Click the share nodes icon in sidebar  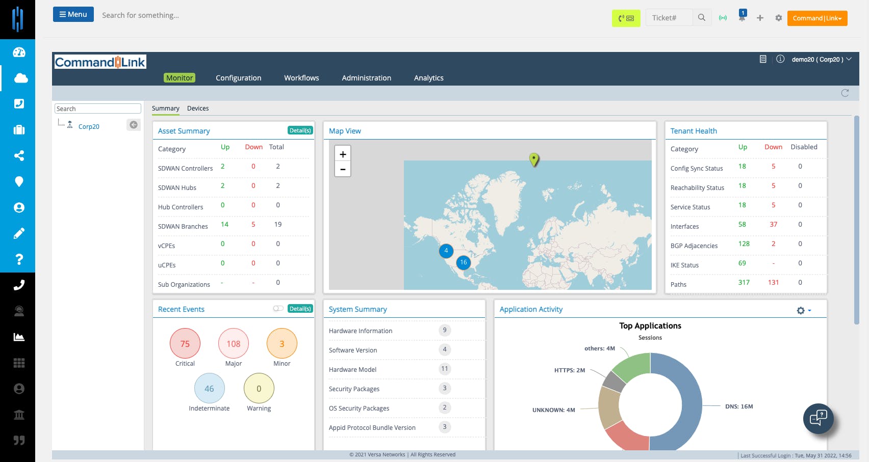pyautogui.click(x=19, y=155)
